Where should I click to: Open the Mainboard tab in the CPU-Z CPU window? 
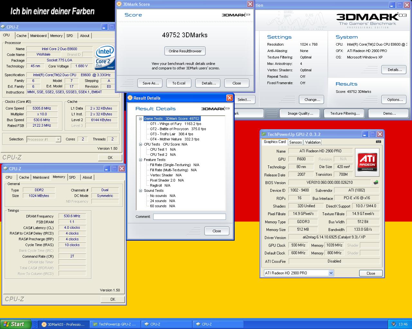coord(38,36)
